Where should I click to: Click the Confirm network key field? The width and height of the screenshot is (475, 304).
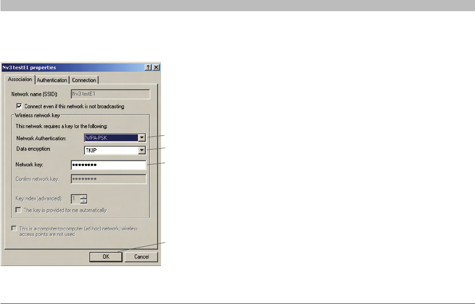(108, 179)
